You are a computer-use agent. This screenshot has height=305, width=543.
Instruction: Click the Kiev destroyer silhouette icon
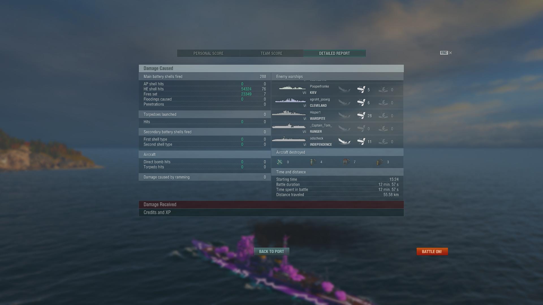[x=292, y=88]
